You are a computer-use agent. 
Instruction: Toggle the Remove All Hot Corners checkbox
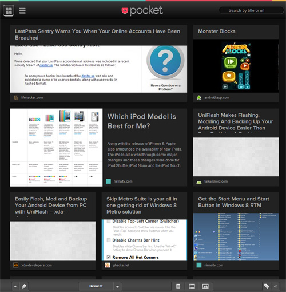(109, 257)
